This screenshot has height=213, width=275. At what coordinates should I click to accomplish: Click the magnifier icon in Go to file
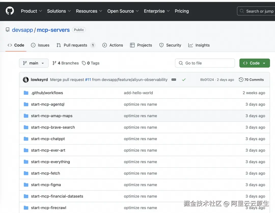(181, 63)
